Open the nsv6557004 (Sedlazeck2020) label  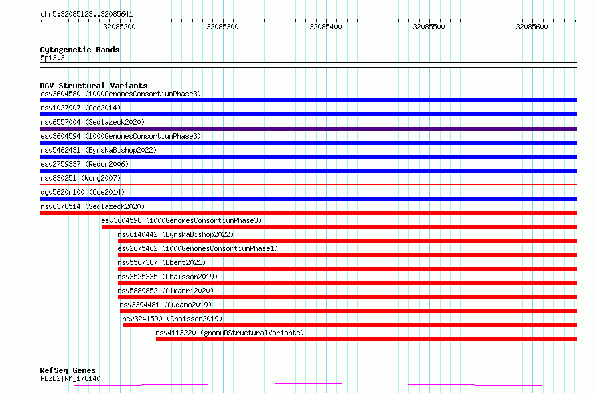[x=92, y=122]
